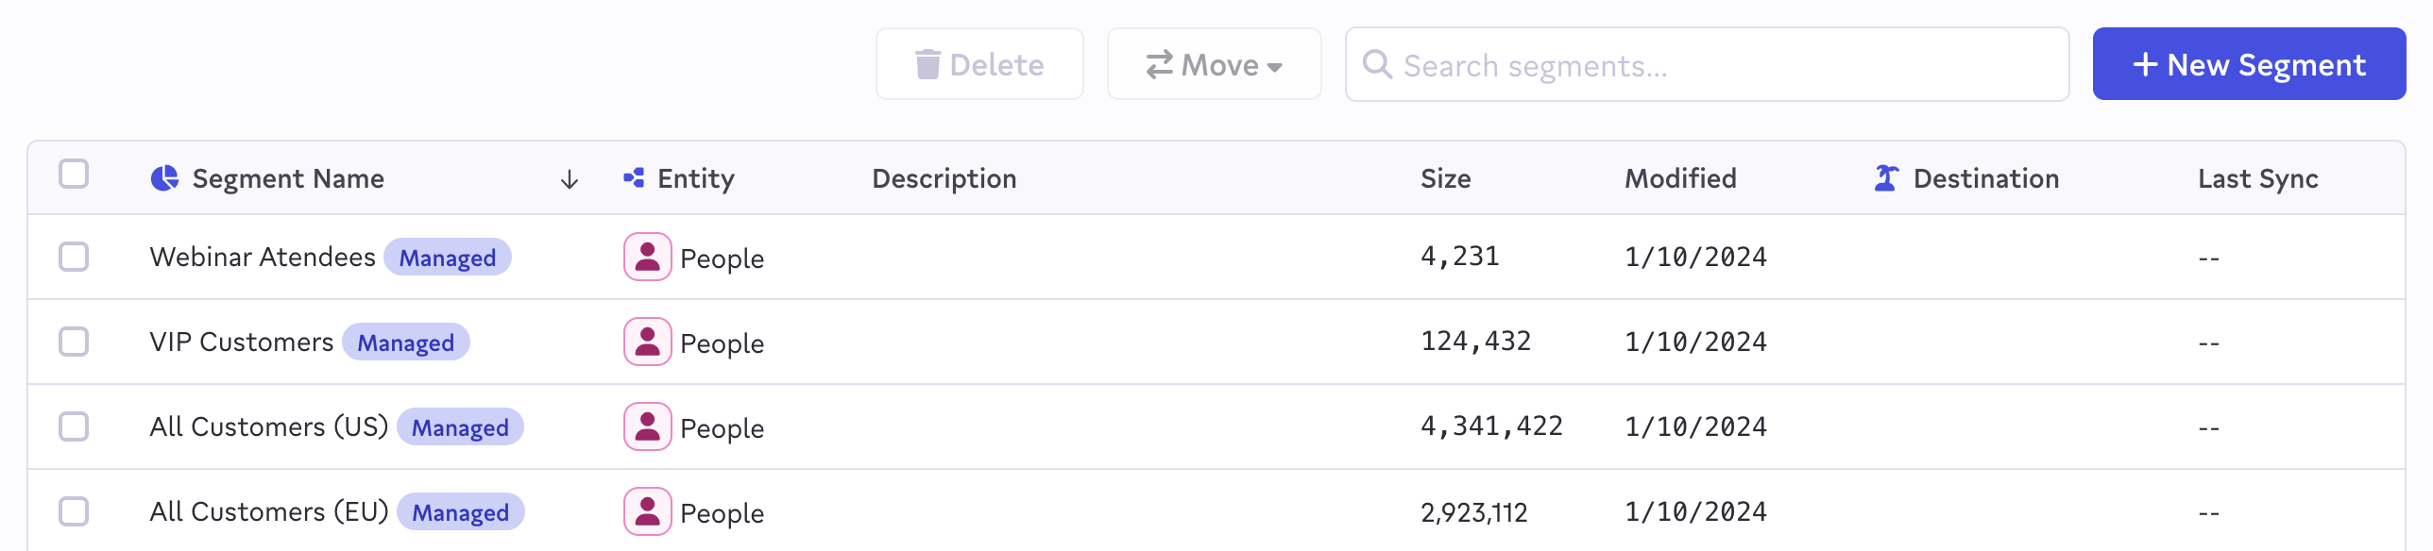Image resolution: width=2433 pixels, height=551 pixels.
Task: Click the People icon in Webinar Atendees row
Action: coord(647,257)
